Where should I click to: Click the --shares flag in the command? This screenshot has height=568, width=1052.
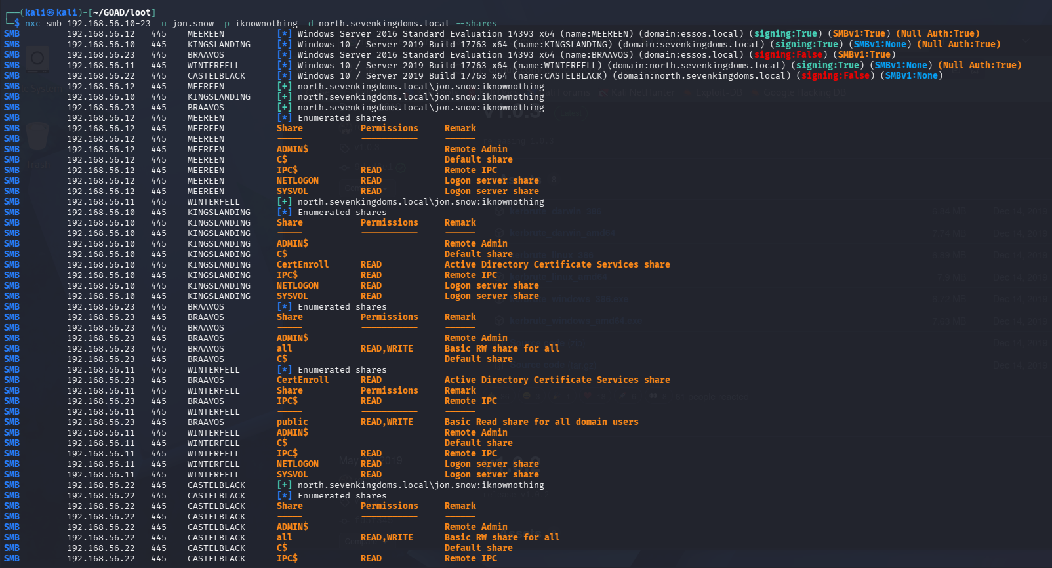pos(476,23)
